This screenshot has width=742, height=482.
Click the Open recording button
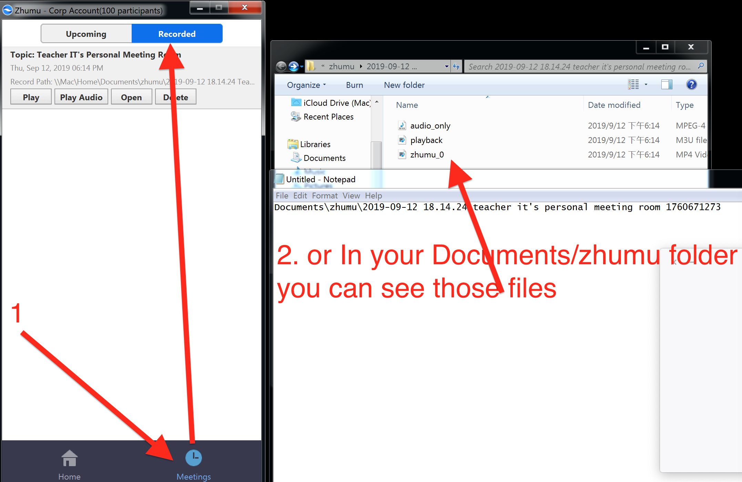[131, 97]
